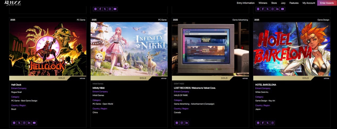Click the NYX Game Awards logo
The width and height of the screenshot is (337, 129).
coord(12,3)
